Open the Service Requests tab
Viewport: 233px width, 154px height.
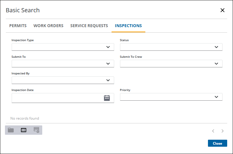pyautogui.click(x=89, y=26)
